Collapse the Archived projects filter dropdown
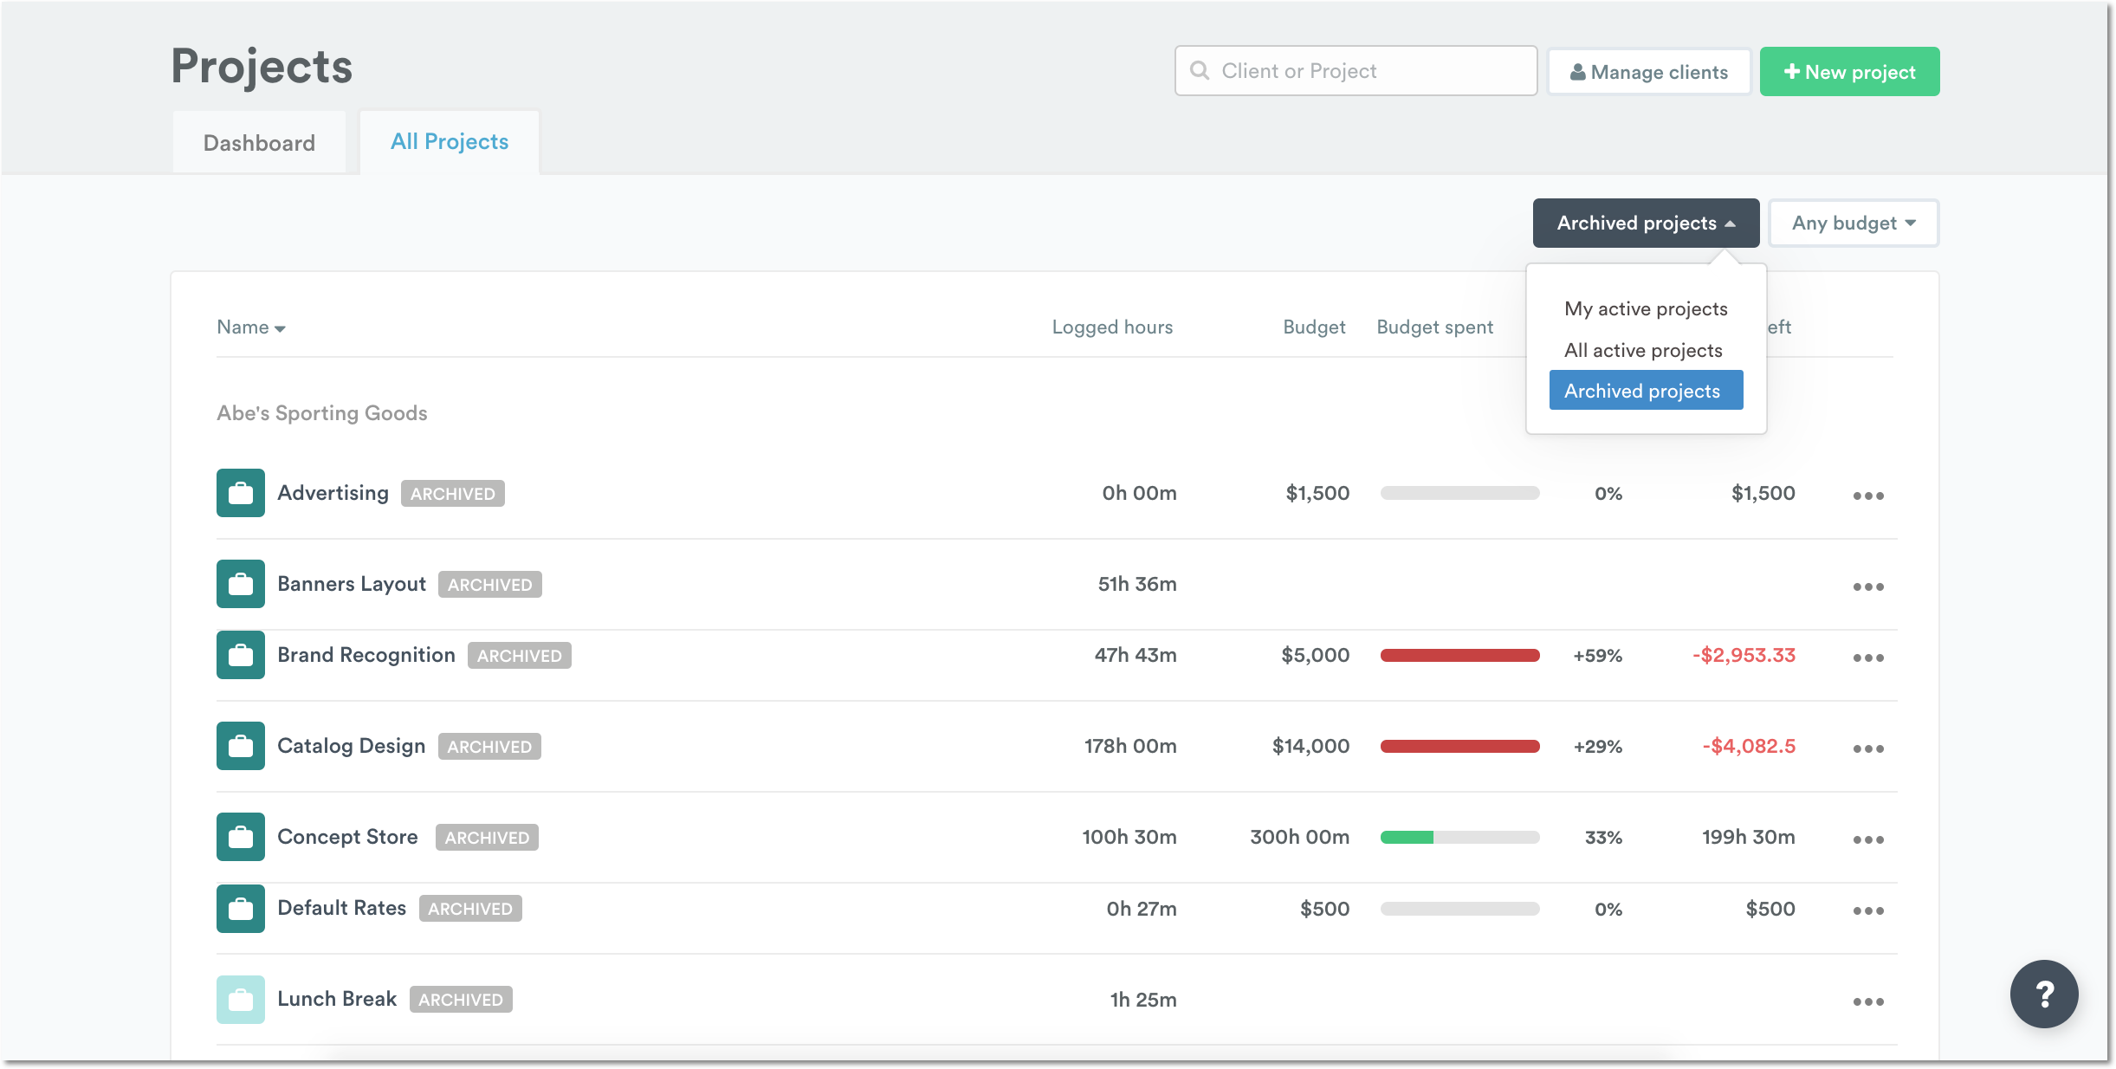Image resolution: width=2116 pixels, height=1069 pixels. point(1645,223)
